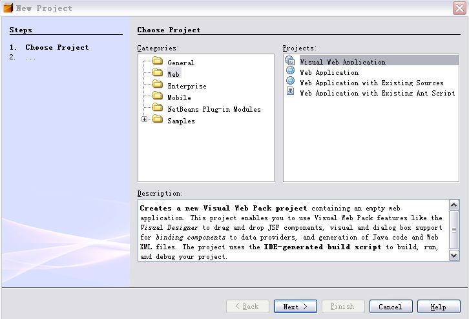Click 'Choose Project' step in Steps list

click(57, 47)
